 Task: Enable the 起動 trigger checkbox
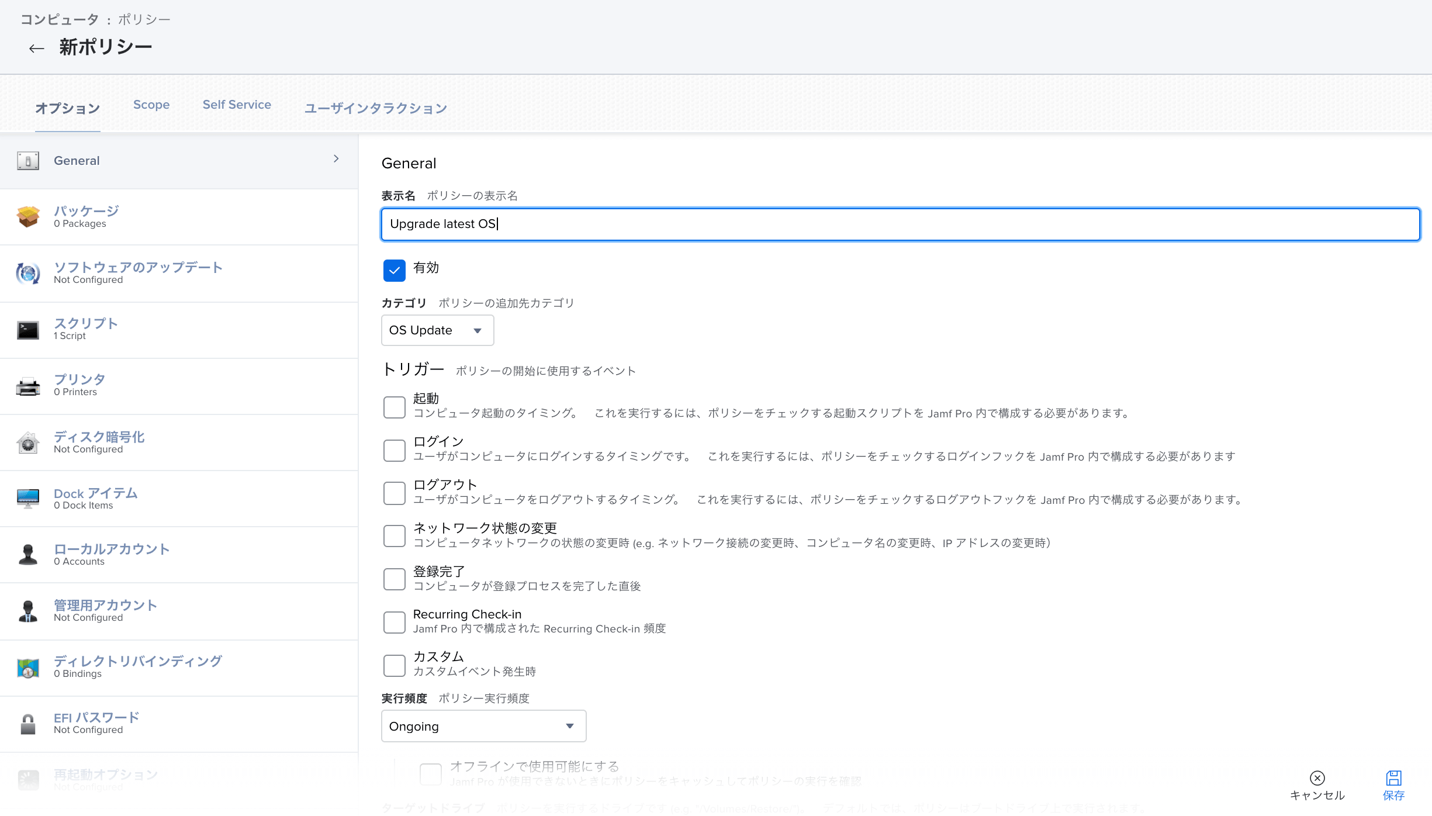tap(395, 407)
